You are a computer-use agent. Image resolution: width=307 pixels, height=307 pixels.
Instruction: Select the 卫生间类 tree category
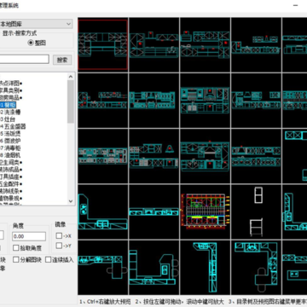click(x=11, y=162)
